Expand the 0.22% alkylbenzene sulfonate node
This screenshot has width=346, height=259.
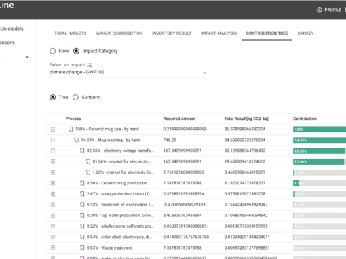[53, 226]
